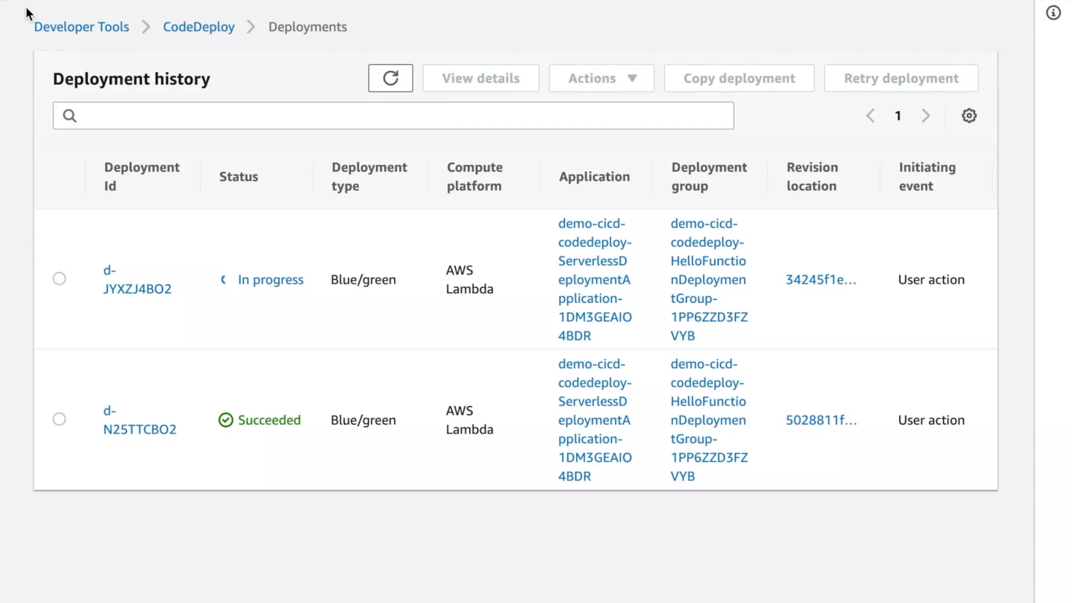This screenshot has width=1072, height=603.
Task: Sort by Deployment Id column header
Action: pyautogui.click(x=141, y=176)
